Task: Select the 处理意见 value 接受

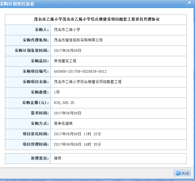Action: pos(58,158)
